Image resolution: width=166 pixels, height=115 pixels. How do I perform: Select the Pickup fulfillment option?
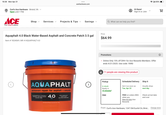[111, 92]
